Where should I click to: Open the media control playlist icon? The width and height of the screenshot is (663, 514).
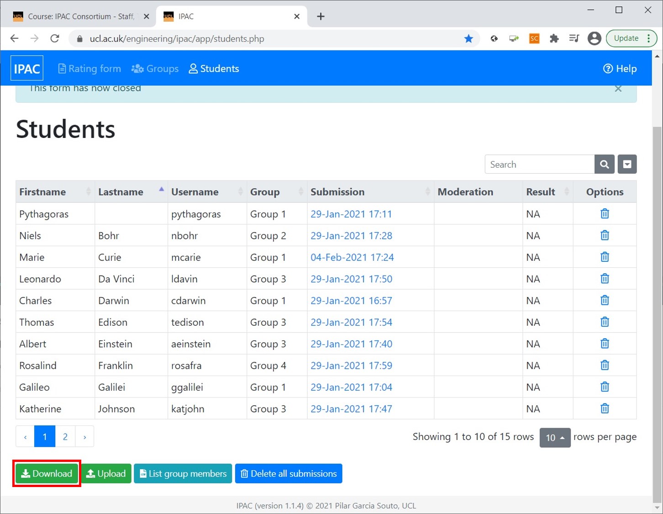pyautogui.click(x=574, y=39)
